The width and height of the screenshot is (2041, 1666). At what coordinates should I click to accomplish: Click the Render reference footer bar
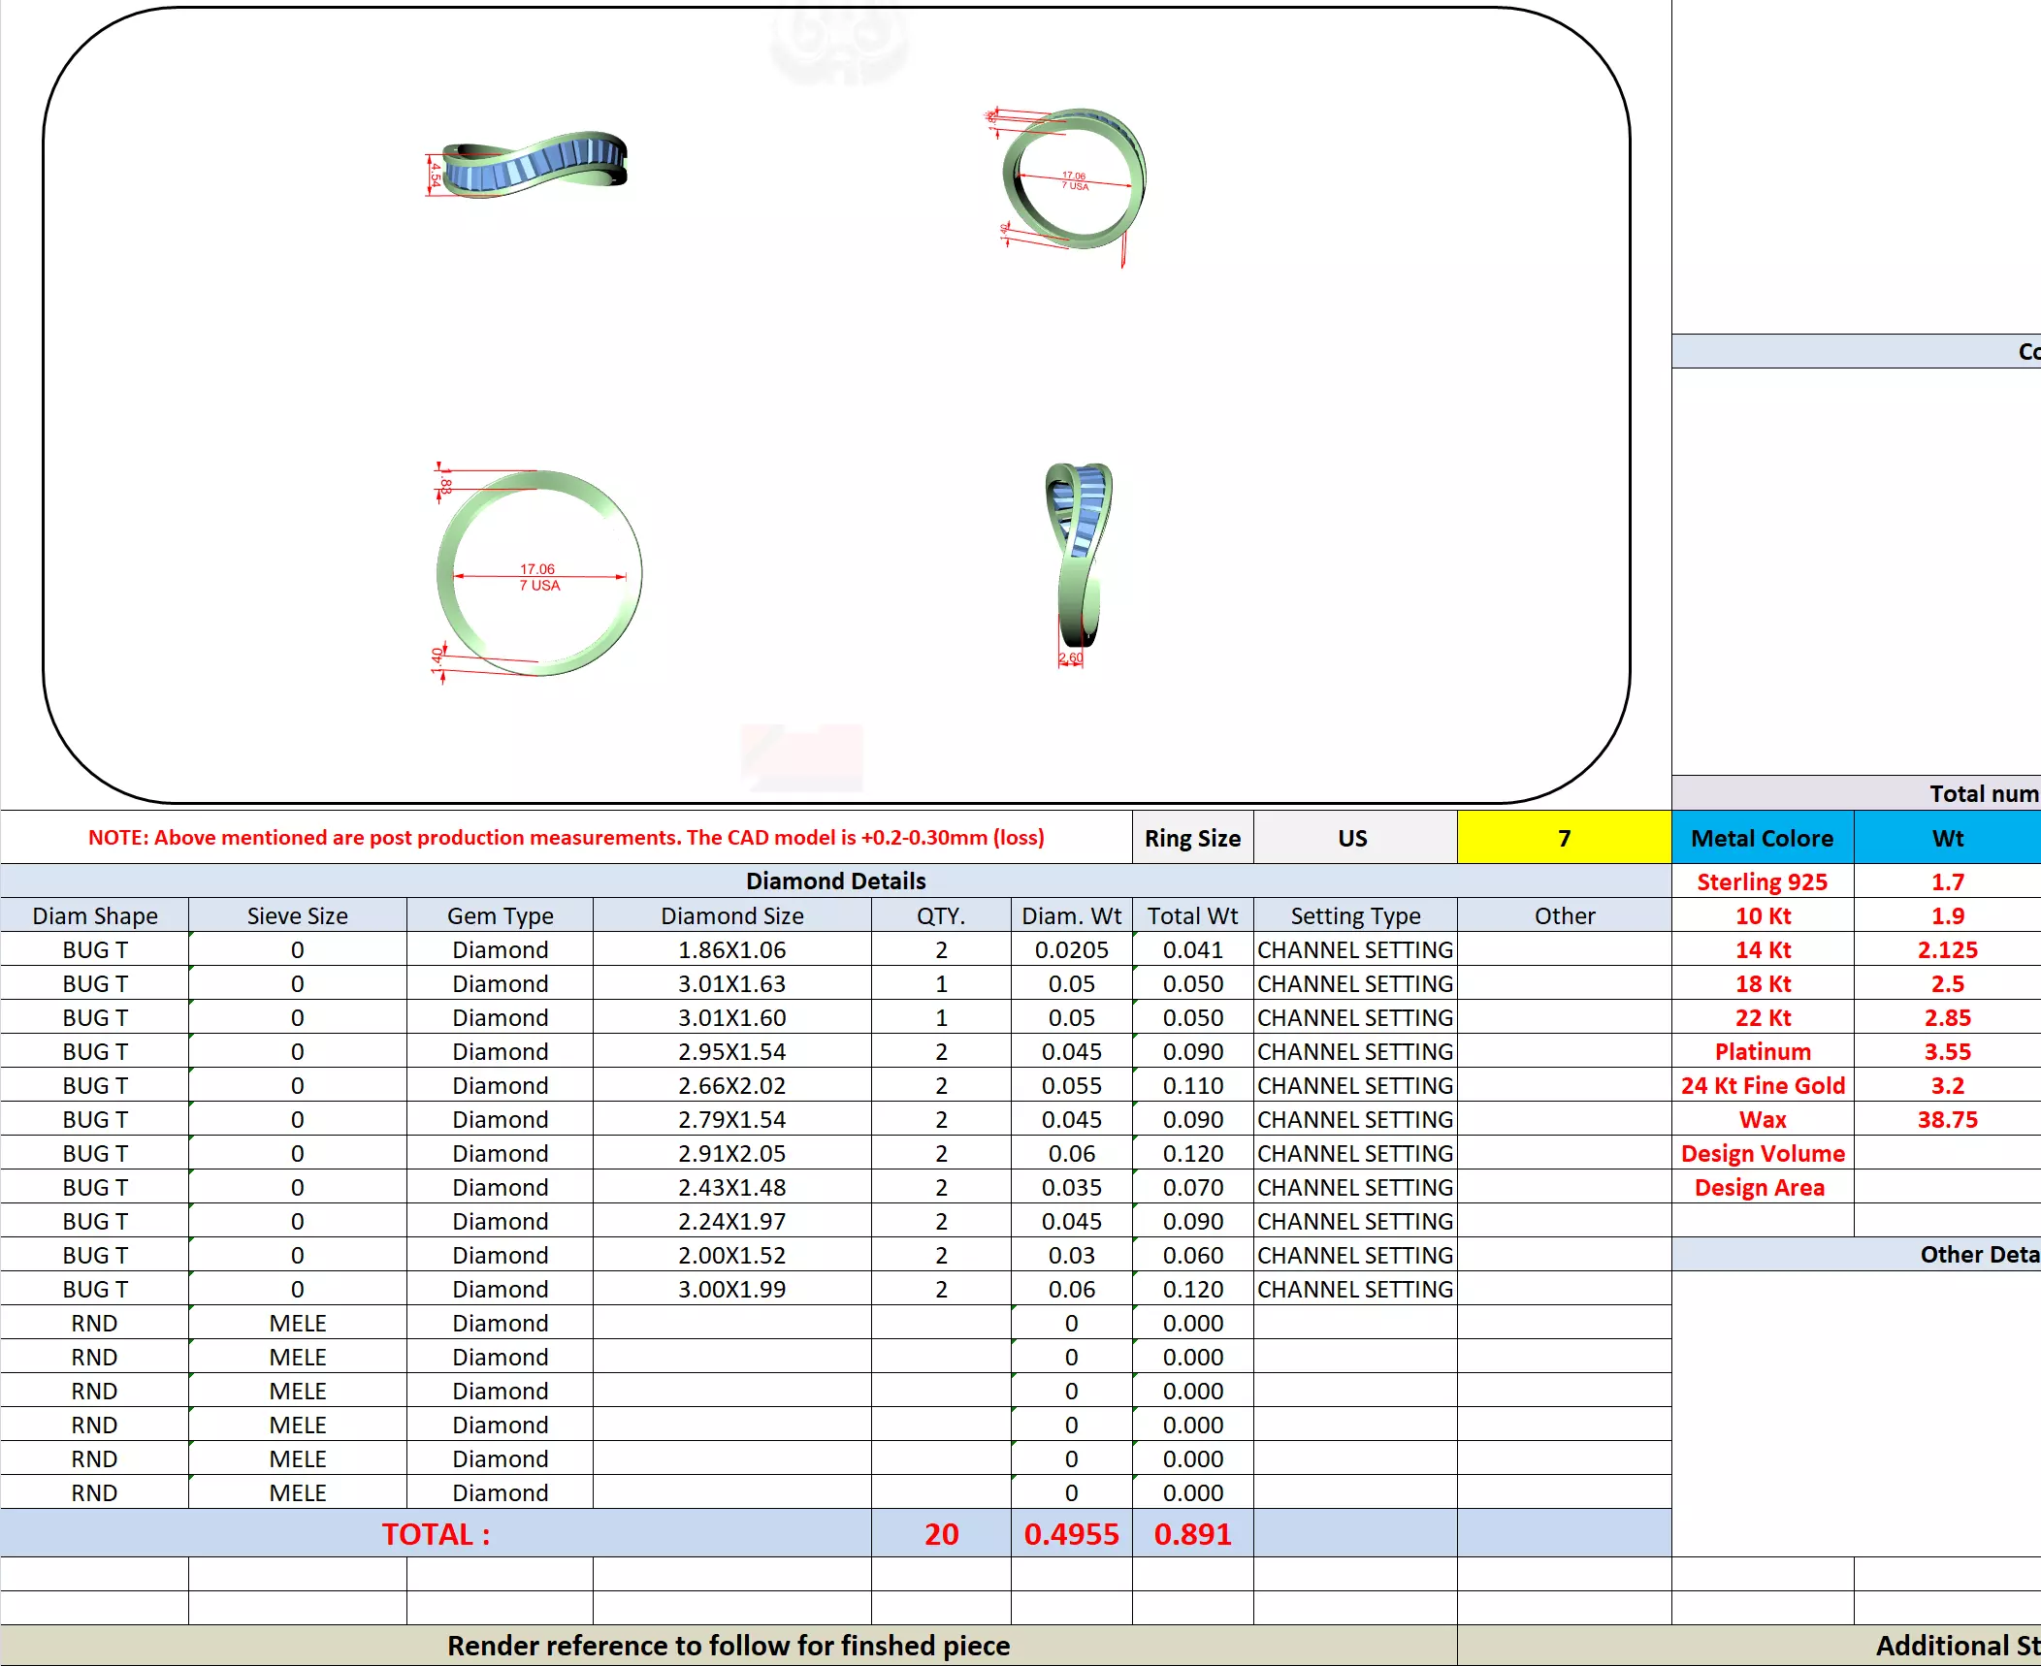pyautogui.click(x=728, y=1645)
